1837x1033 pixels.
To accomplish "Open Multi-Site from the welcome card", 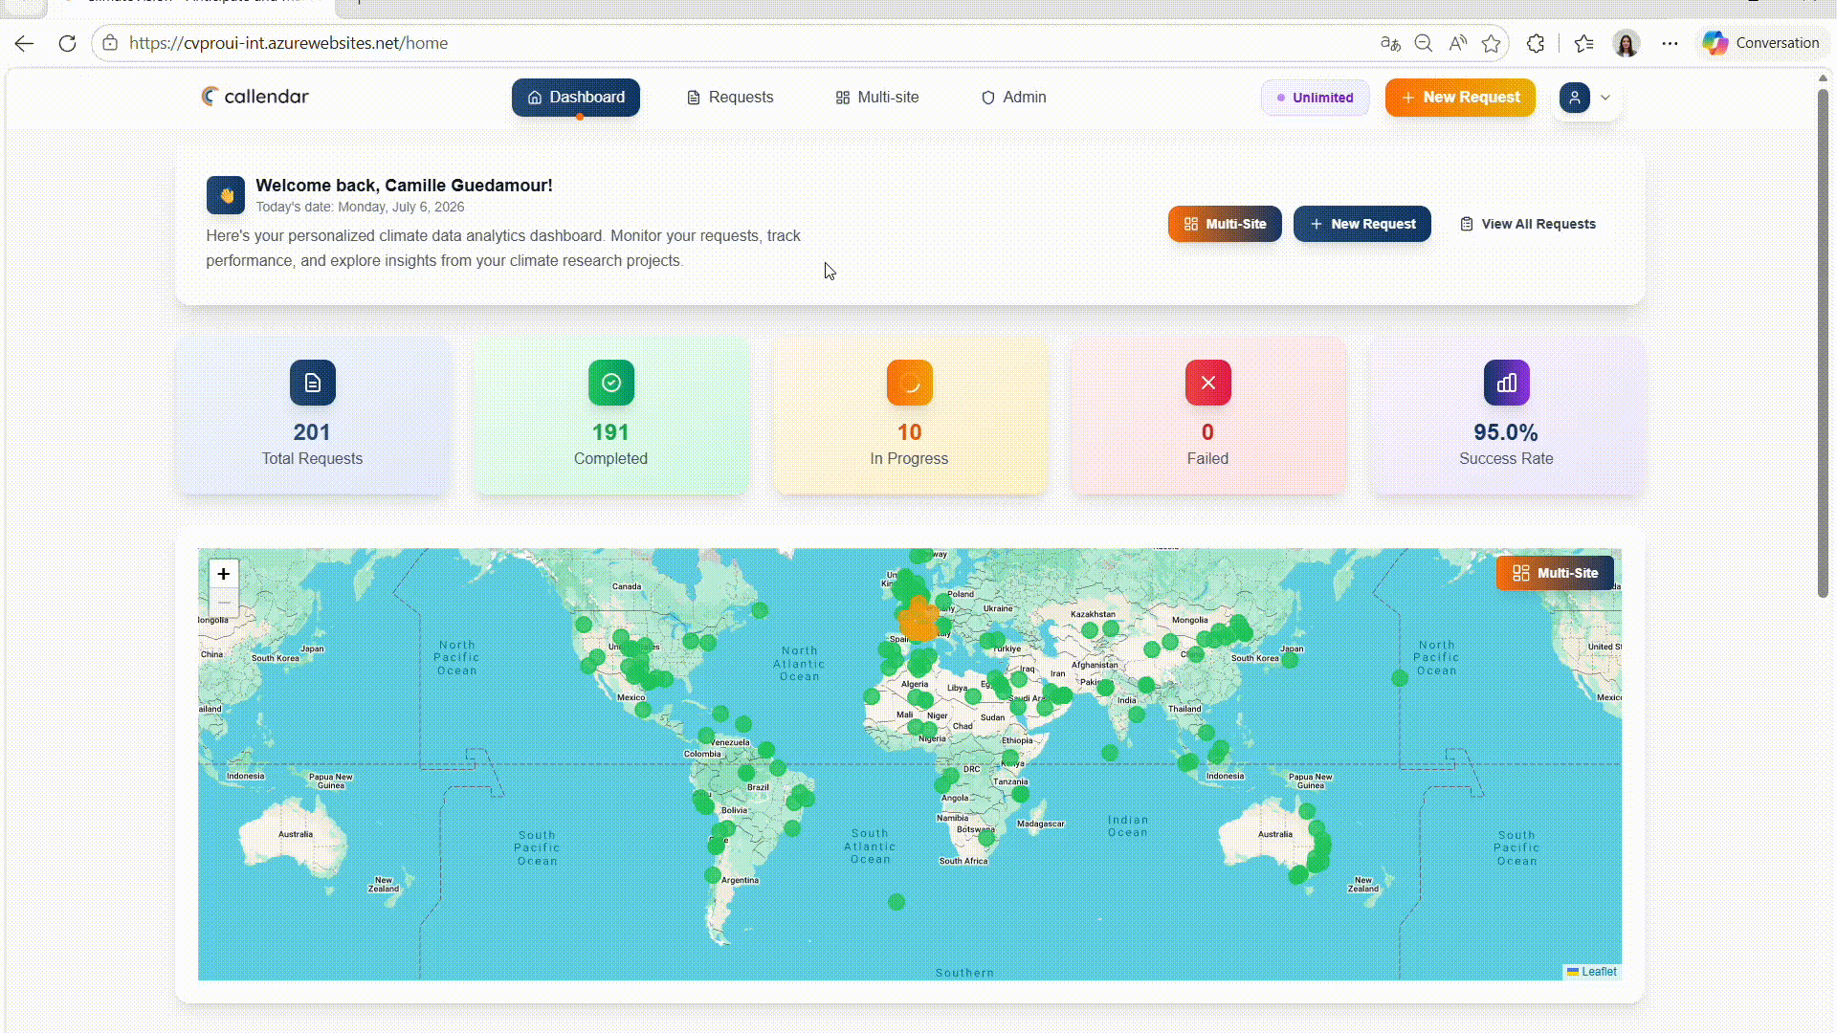I will (1225, 224).
